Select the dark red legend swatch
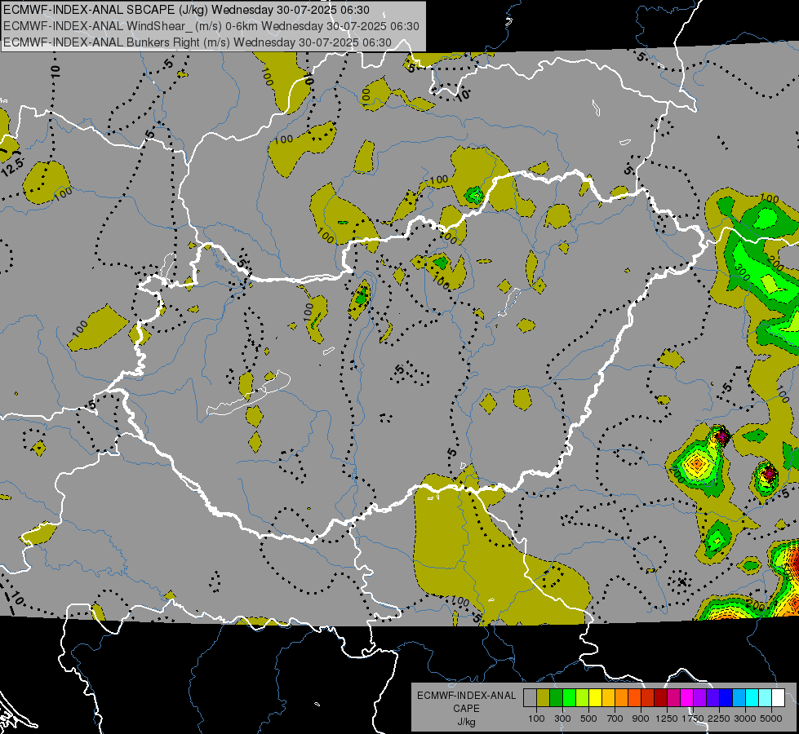The width and height of the screenshot is (799, 734). pyautogui.click(x=661, y=697)
